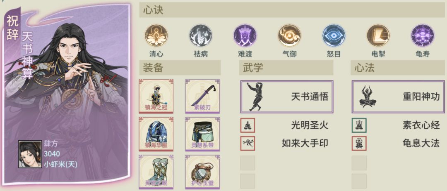Open the 镇海之冠 helmet equipment slot
The width and height of the screenshot is (447, 191).
point(156,97)
